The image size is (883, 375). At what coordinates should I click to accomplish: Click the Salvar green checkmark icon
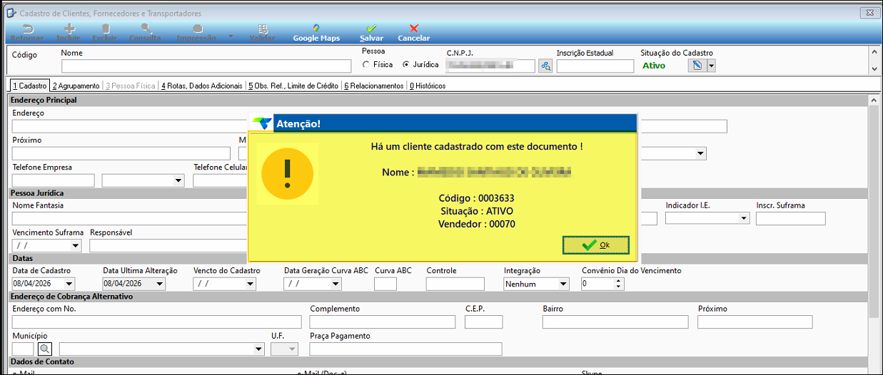tap(371, 29)
